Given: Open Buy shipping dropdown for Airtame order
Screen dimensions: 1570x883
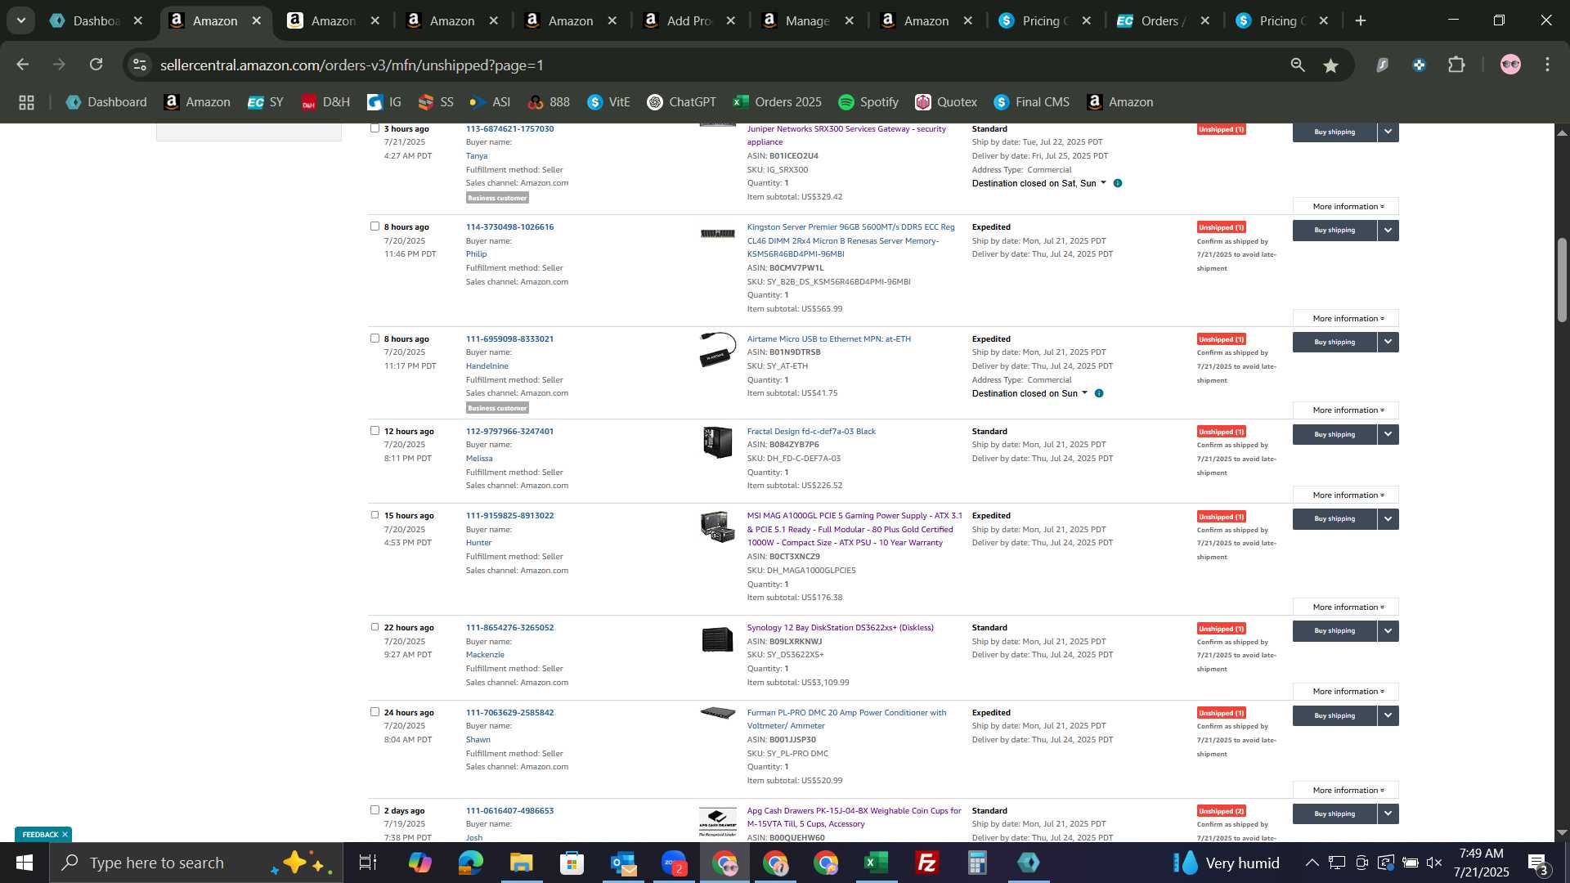Looking at the screenshot, I should (1388, 343).
